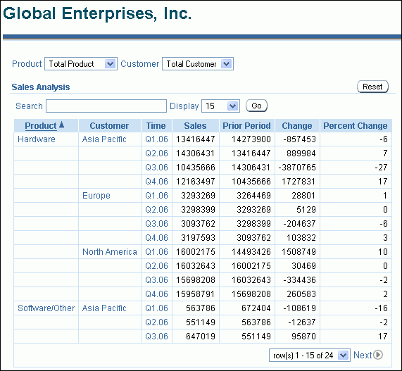
Task: Click the sales value 647019
Action: pos(201,336)
